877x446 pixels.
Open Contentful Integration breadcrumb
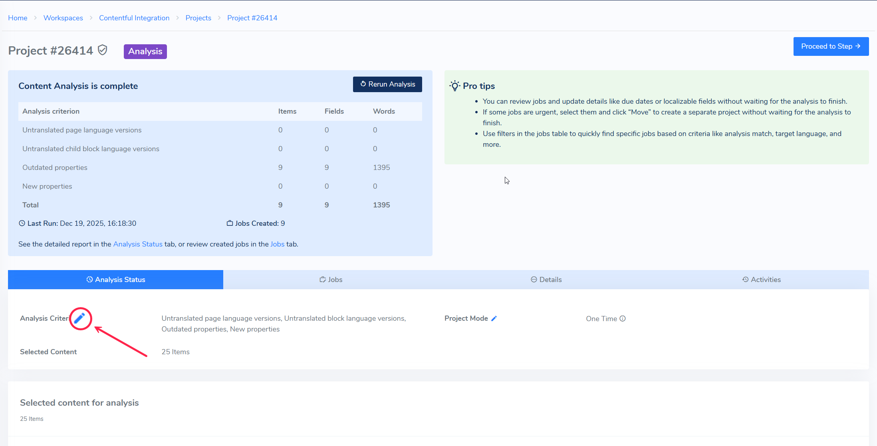tap(134, 18)
